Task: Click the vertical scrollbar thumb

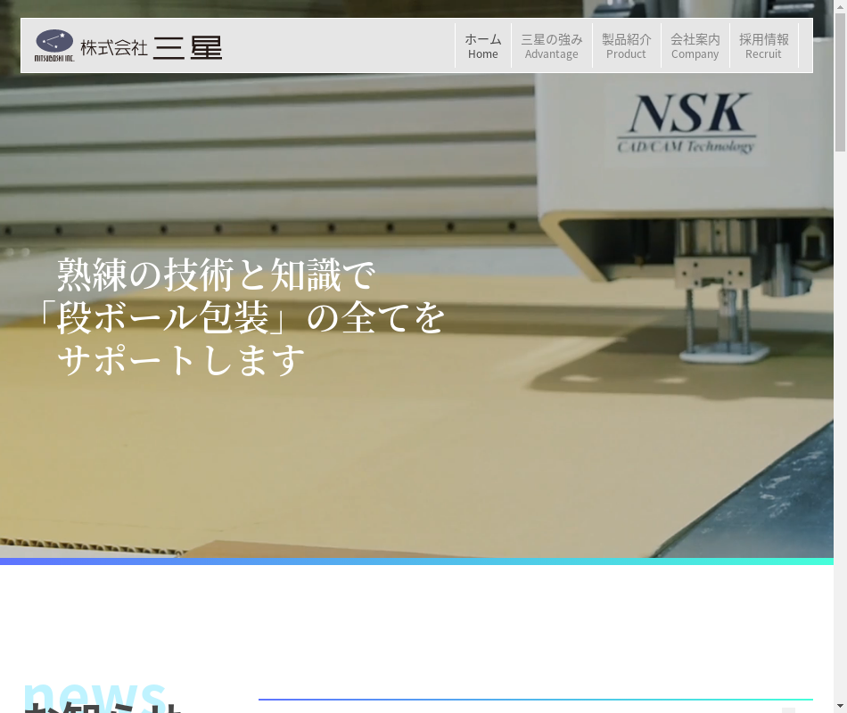Action: [840, 85]
